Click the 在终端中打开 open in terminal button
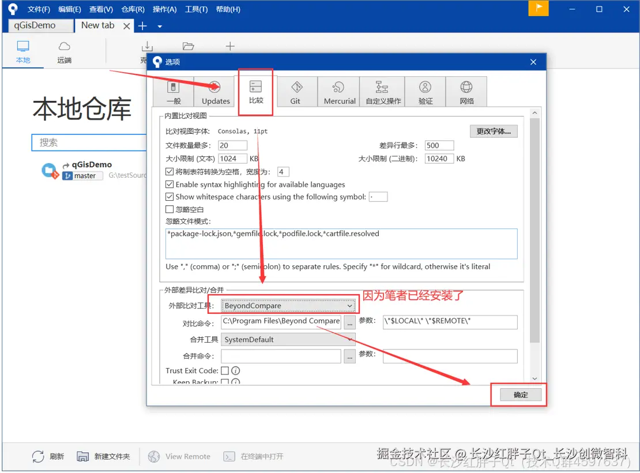640x473 pixels. 253,456
